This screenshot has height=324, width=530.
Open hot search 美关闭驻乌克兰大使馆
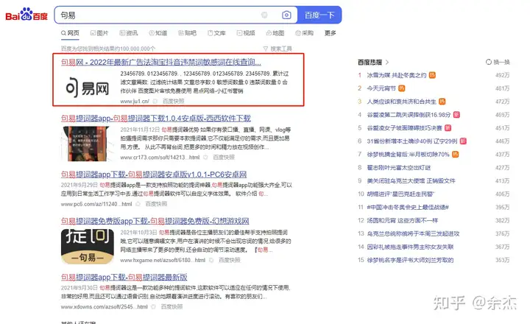(x=411, y=180)
